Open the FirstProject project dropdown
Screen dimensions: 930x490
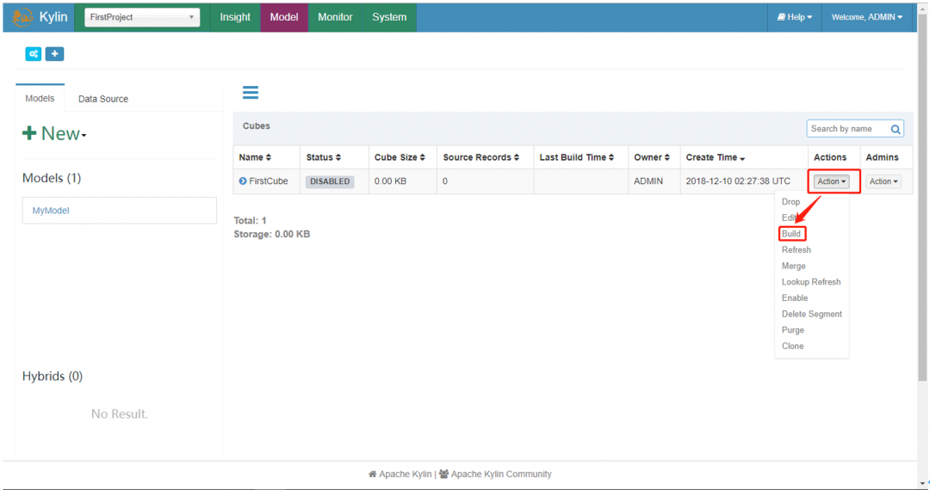(x=142, y=17)
